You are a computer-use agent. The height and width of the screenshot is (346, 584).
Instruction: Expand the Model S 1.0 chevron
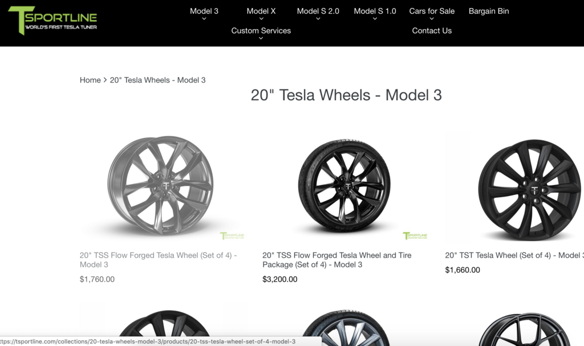click(375, 19)
